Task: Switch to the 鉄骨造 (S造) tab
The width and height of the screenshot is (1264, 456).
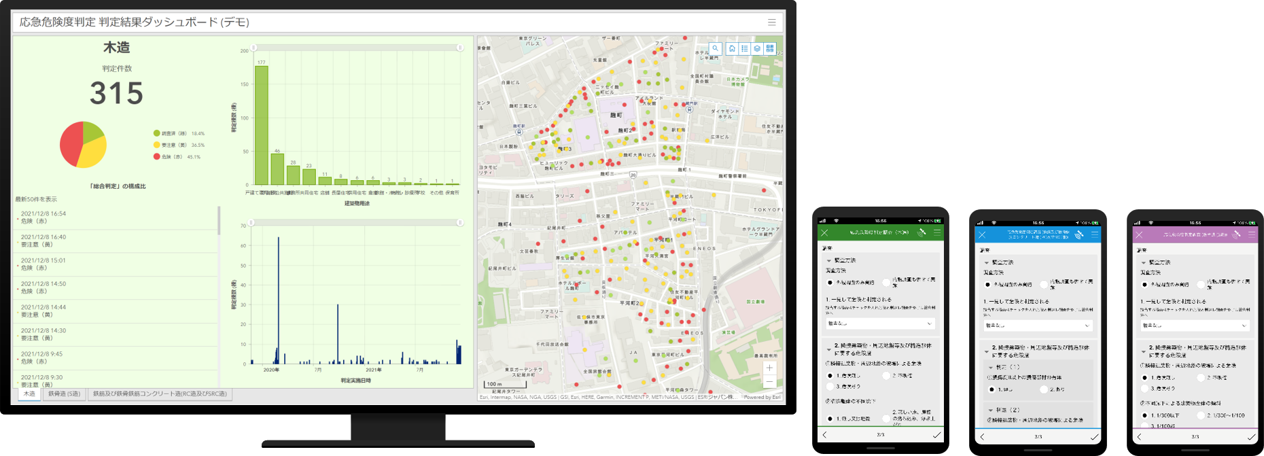Action: tap(64, 394)
